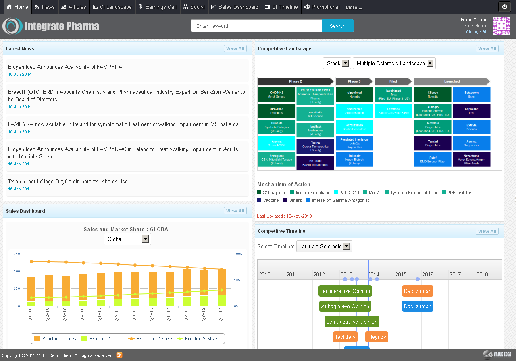Click the RSS feed icon in footer
Image resolution: width=516 pixels, height=361 pixels.
[119, 355]
